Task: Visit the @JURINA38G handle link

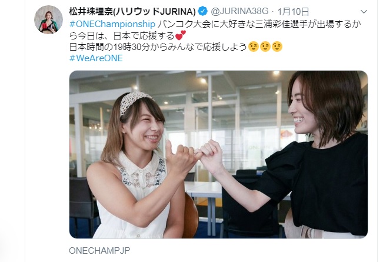Action: coord(239,11)
